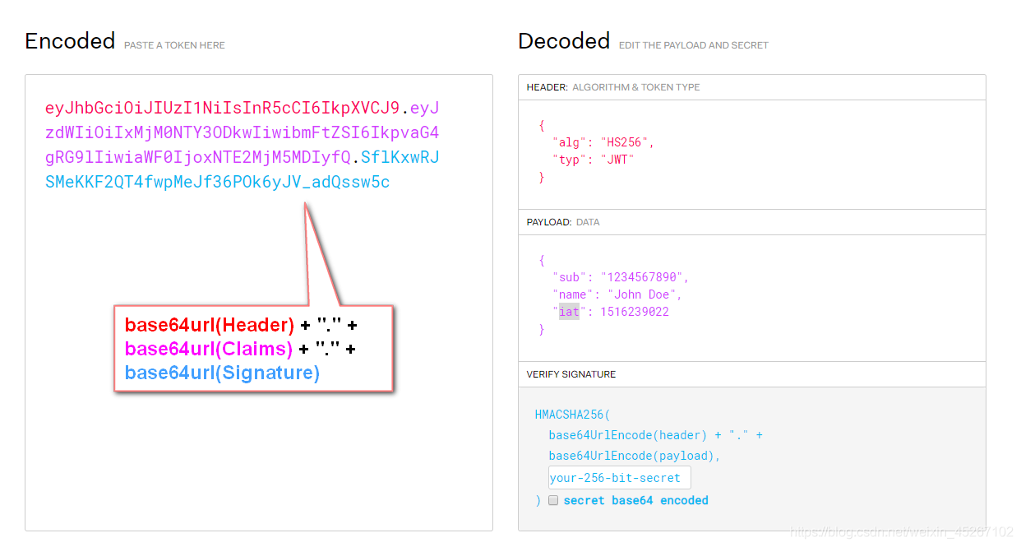This screenshot has height=547, width=1021.
Task: Click the EDIT THE PAYLOAD AND SECRET hint
Action: pyautogui.click(x=693, y=45)
